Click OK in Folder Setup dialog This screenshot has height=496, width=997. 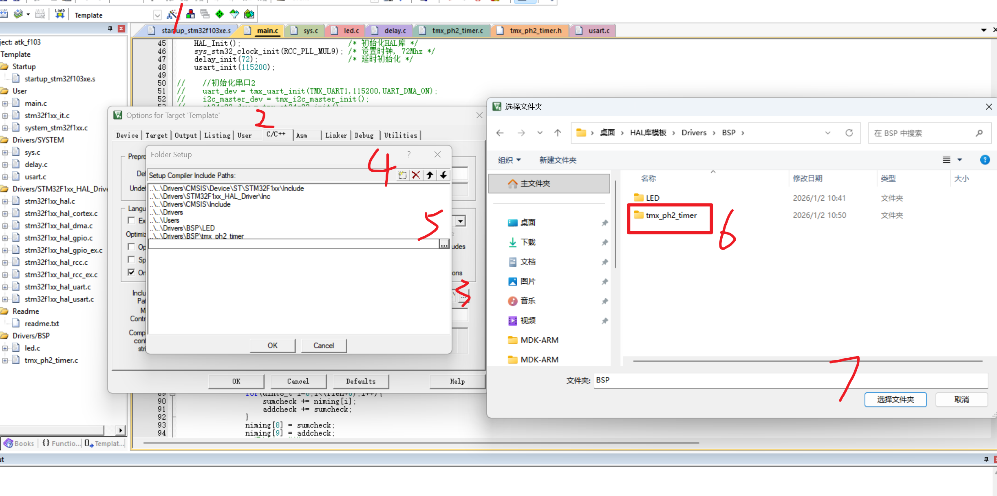click(x=272, y=345)
